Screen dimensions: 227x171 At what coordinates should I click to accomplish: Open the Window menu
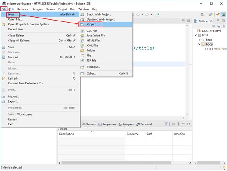(84, 9)
